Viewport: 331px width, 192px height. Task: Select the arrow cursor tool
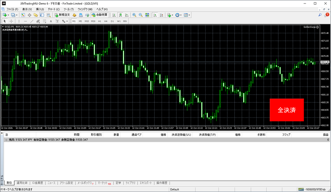coord(5,21)
